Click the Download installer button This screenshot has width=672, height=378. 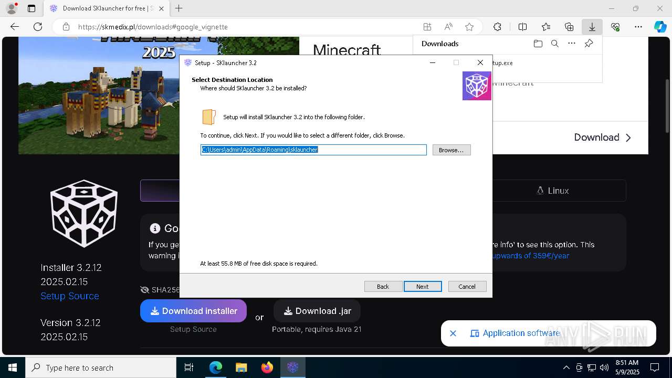[193, 311]
